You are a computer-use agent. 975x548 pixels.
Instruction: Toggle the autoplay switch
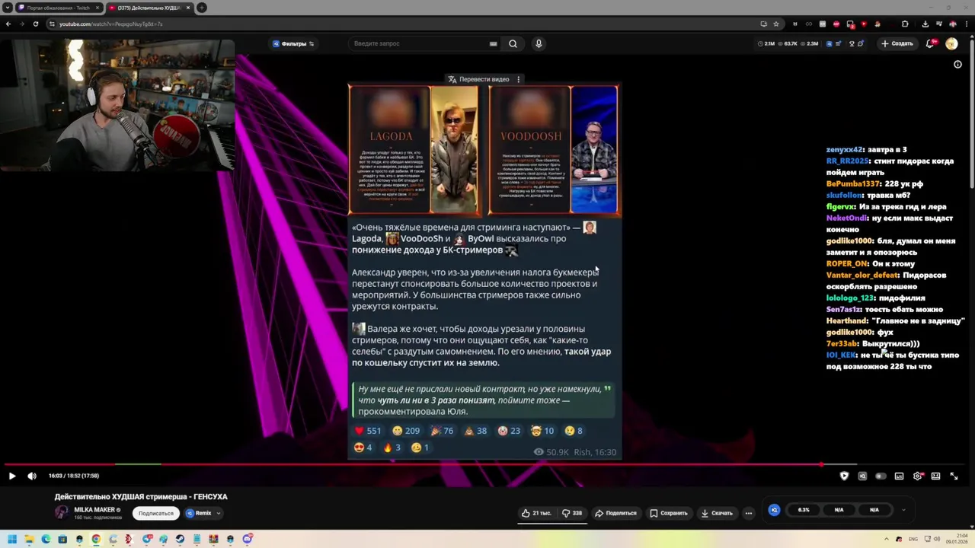881,476
